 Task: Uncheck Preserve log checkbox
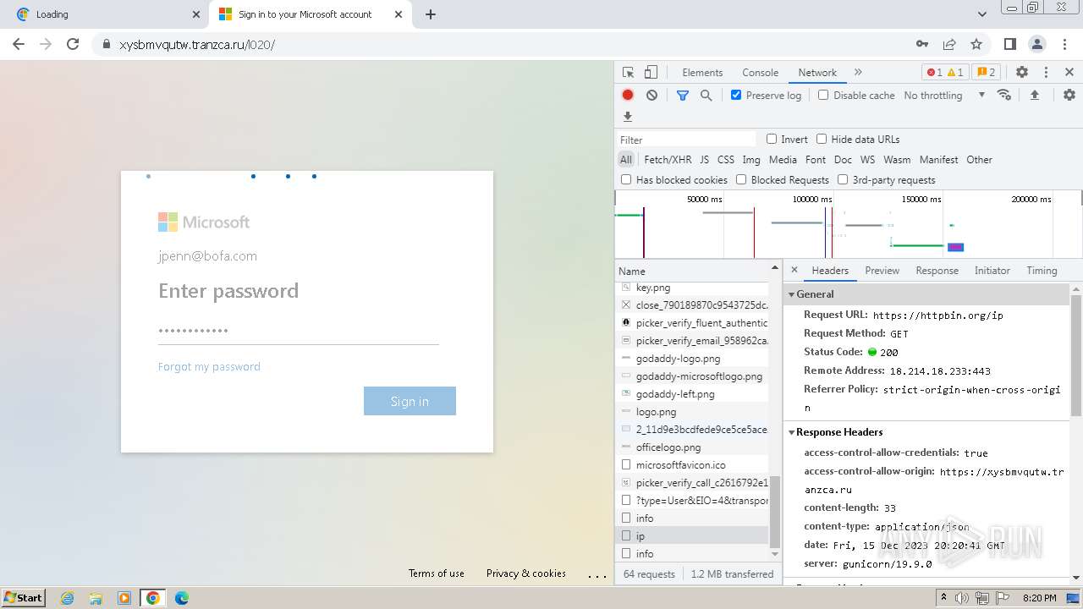click(736, 96)
